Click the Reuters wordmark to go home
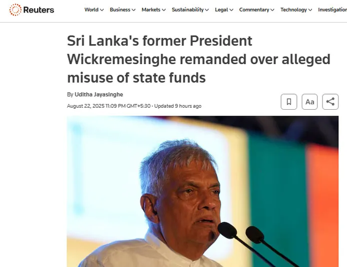This screenshot has height=267, width=347. pos(39,10)
